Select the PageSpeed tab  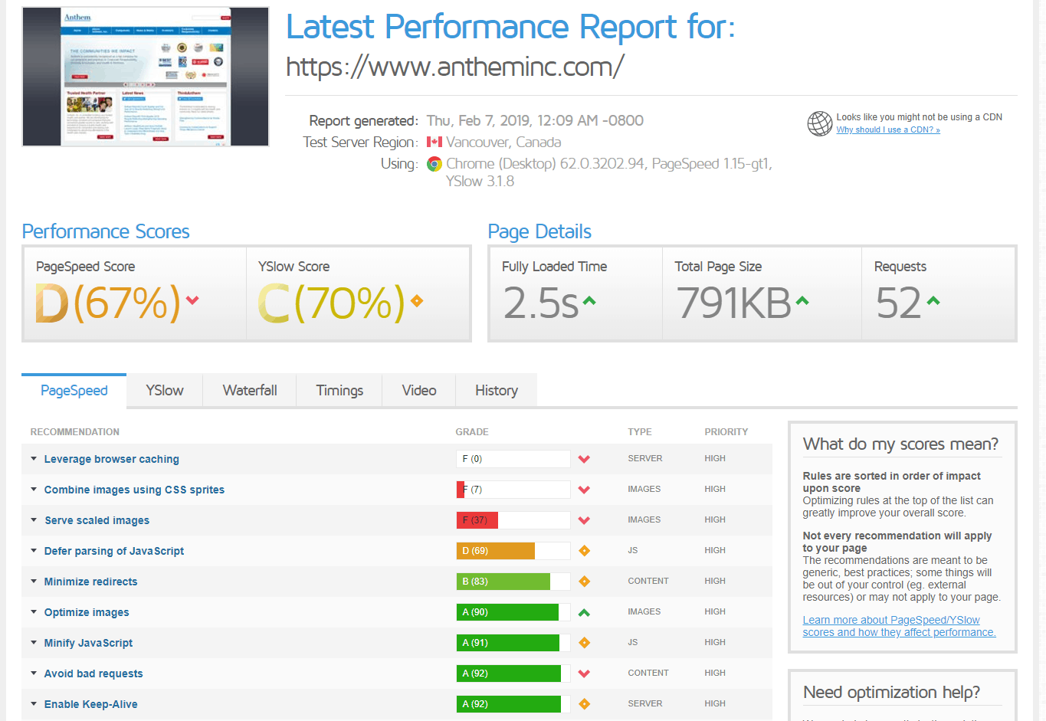point(74,390)
